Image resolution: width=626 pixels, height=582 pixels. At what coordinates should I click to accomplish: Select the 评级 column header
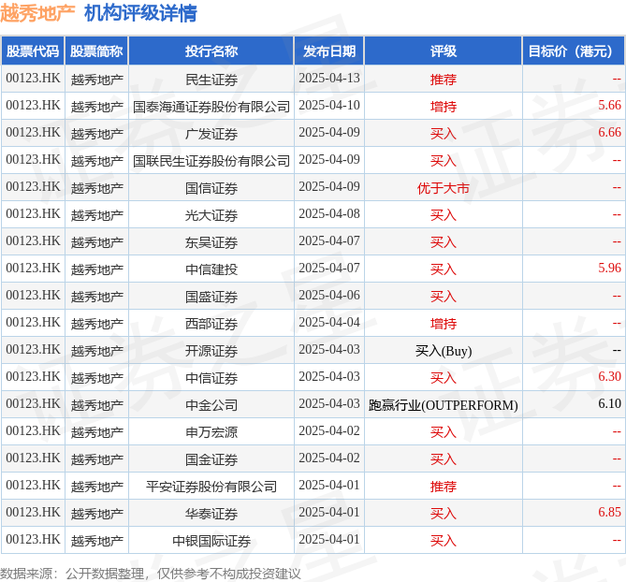point(444,51)
